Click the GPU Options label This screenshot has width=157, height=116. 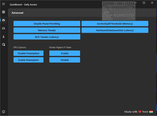(x=19, y=47)
